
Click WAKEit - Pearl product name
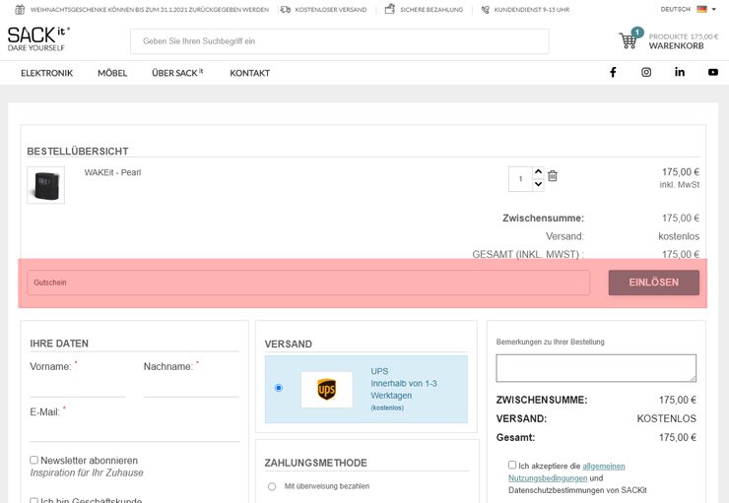(x=112, y=173)
